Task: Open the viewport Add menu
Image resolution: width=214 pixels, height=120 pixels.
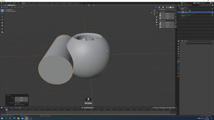Action: coord(19,7)
